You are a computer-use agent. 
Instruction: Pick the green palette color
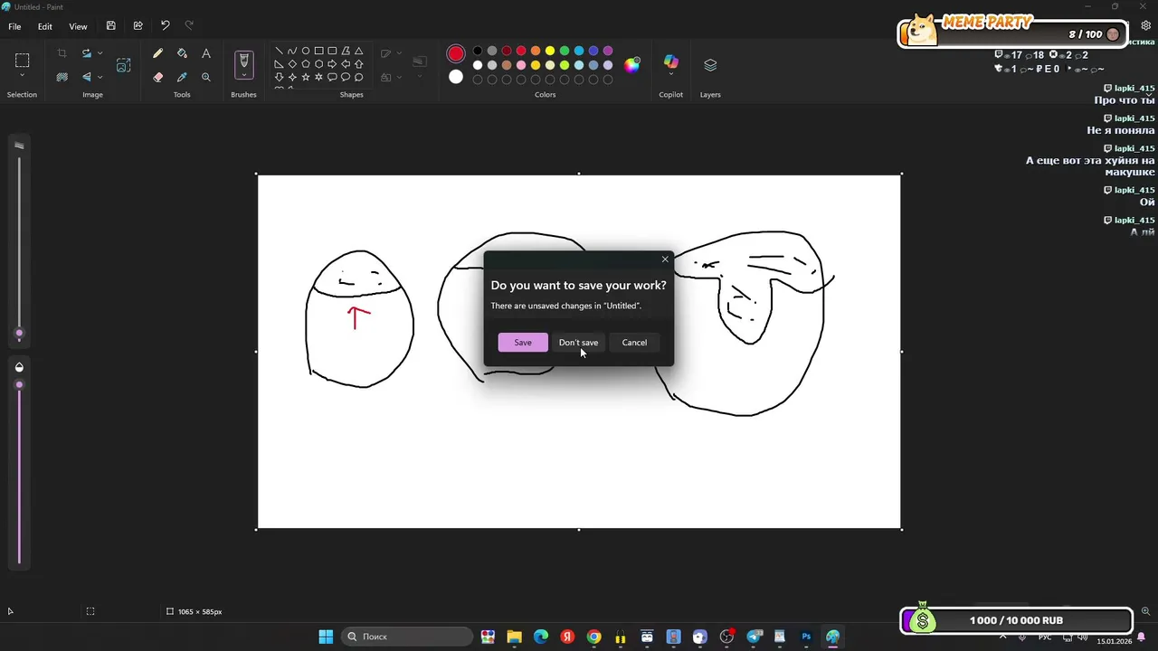click(x=565, y=51)
